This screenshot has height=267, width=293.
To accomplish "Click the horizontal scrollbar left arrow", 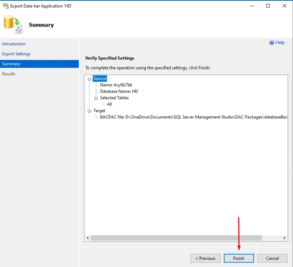I will click(88, 238).
